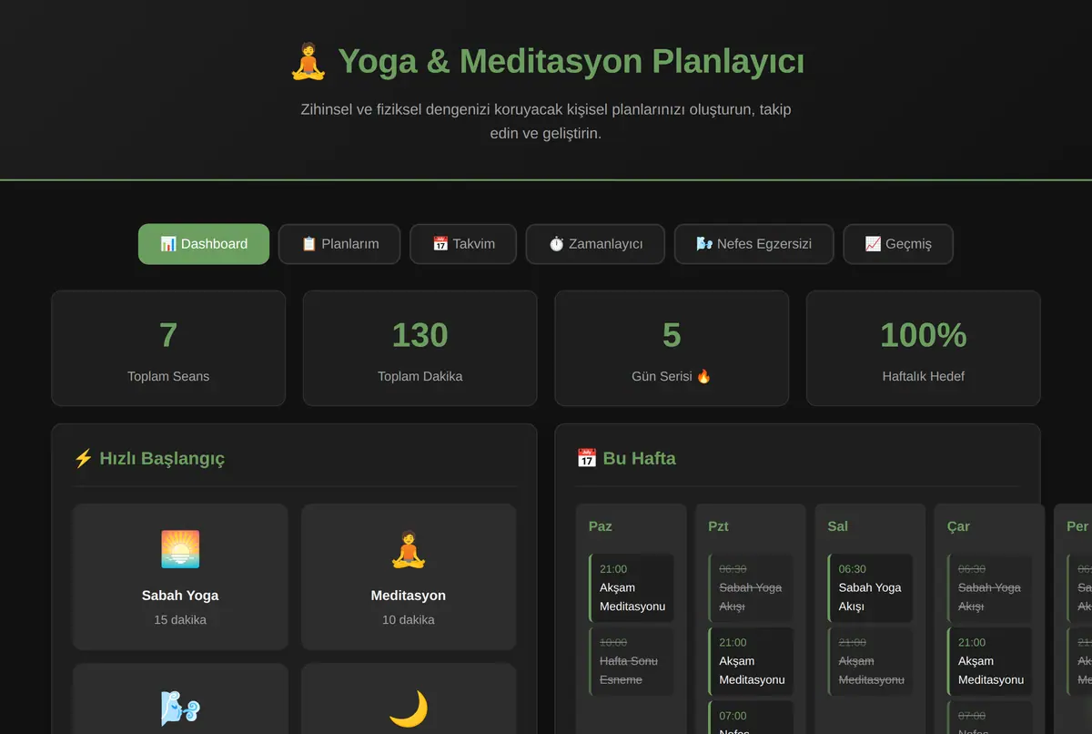This screenshot has width=1092, height=734.
Task: Select the Toplam Dakika stat card
Action: pyautogui.click(x=420, y=348)
